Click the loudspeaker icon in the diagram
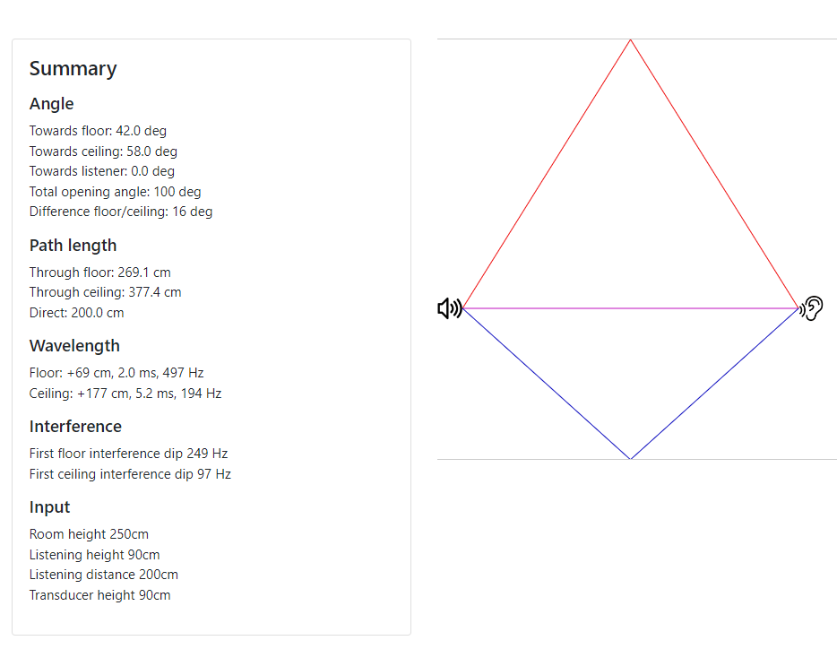This screenshot has height=649, width=837. [450, 308]
